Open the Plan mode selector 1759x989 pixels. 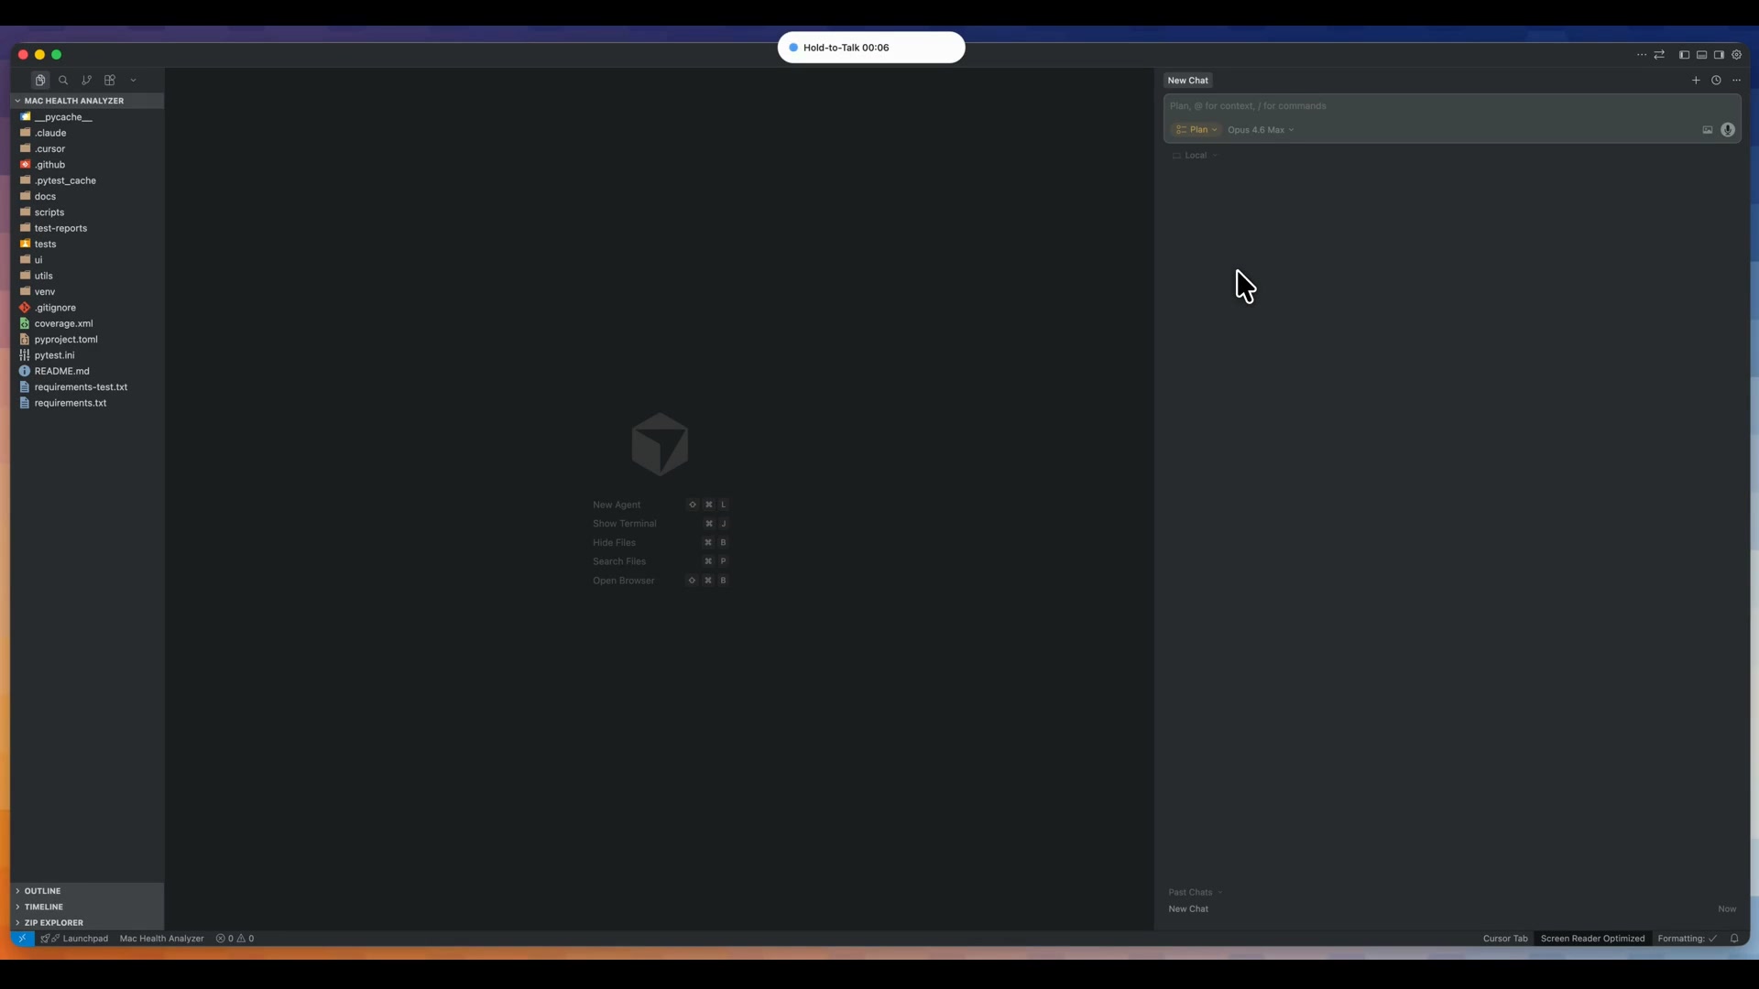click(1196, 129)
